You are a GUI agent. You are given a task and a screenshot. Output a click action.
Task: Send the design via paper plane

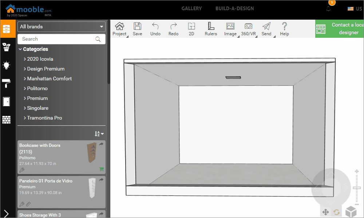(x=266, y=29)
